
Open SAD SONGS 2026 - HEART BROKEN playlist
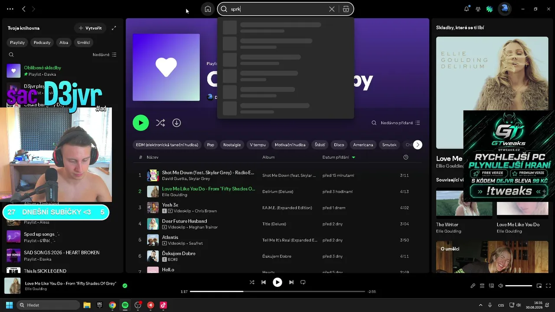point(62,256)
